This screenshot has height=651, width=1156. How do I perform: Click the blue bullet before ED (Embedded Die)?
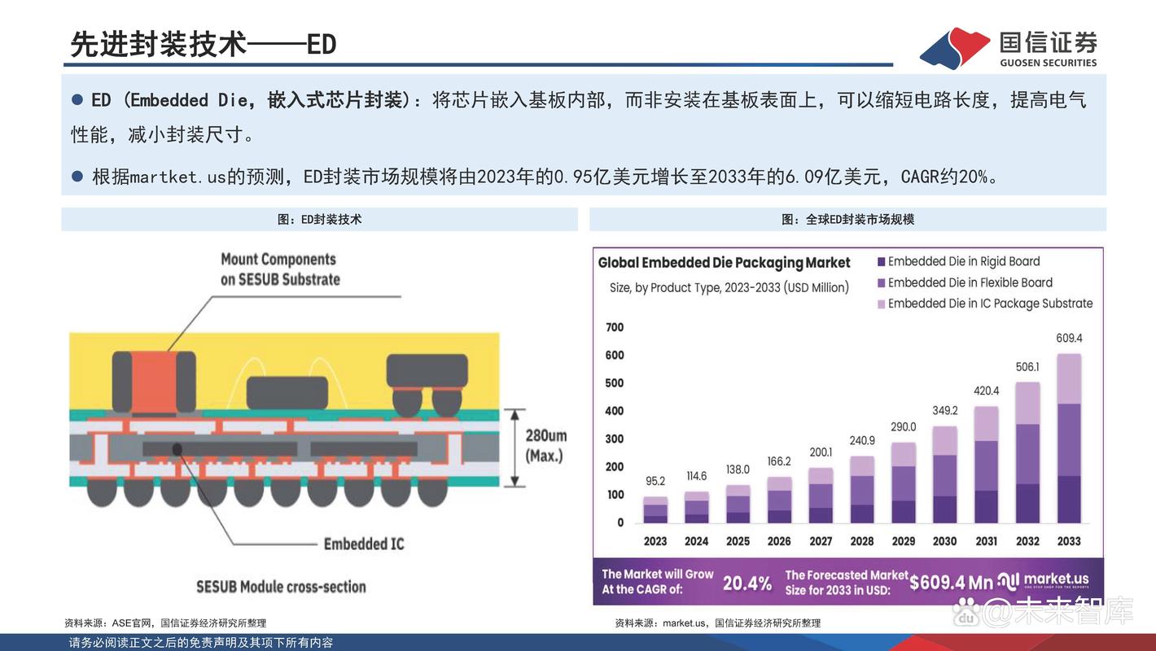[77, 99]
